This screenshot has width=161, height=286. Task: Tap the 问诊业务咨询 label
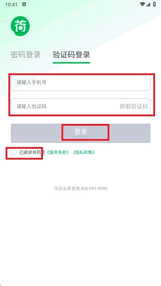coord(67,189)
